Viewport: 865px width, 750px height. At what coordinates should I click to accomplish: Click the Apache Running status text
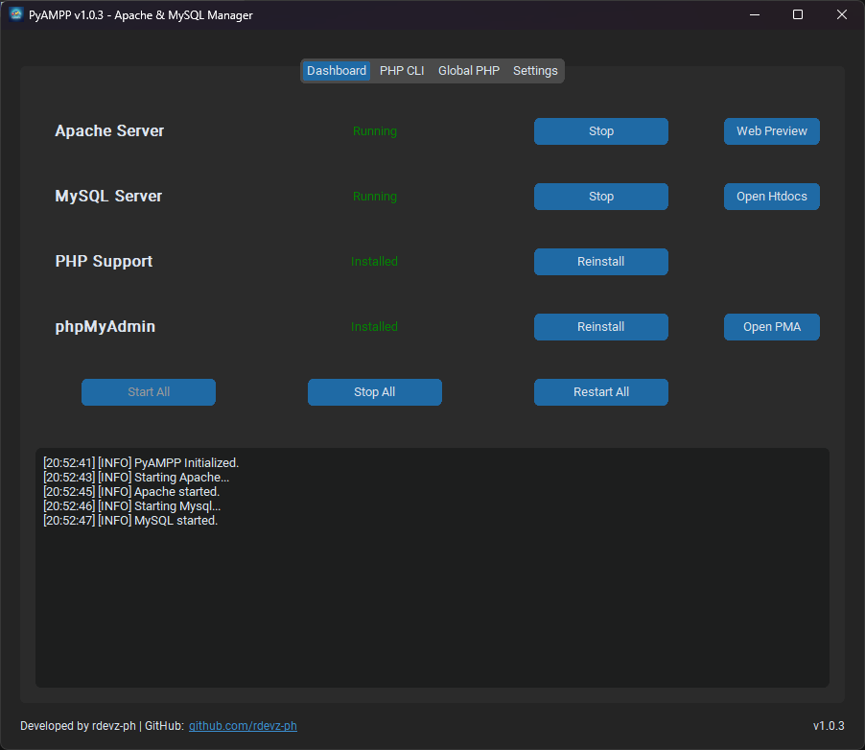[374, 130]
